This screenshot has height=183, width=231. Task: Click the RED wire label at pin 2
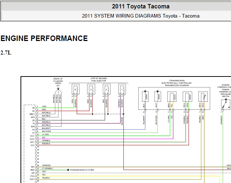click(x=44, y=109)
